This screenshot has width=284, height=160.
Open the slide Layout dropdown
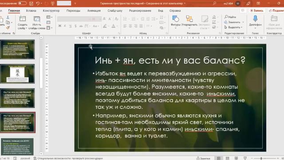49,17
